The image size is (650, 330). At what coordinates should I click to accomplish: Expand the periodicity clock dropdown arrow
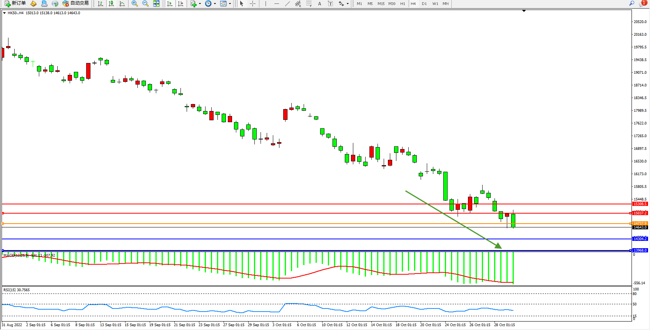[x=215, y=4]
